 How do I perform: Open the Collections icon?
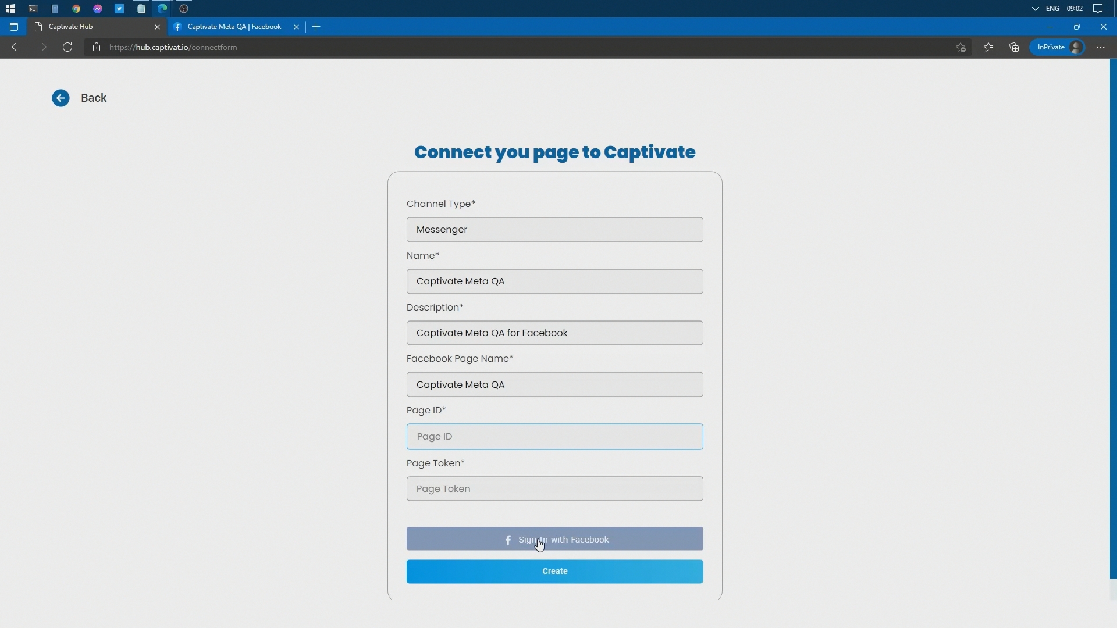click(1014, 47)
